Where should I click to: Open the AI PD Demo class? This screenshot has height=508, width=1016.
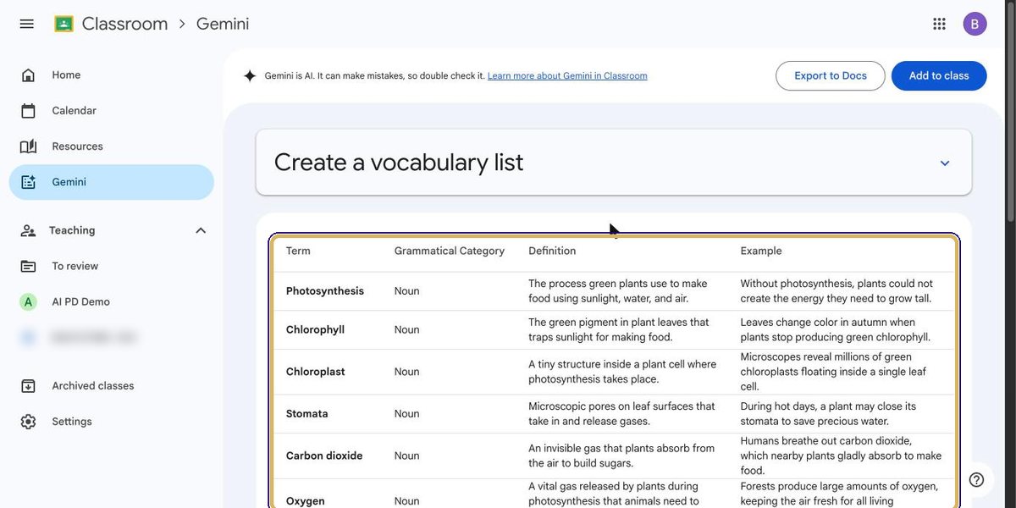click(x=112, y=301)
